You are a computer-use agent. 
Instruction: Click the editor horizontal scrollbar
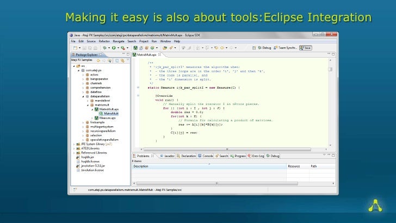[227, 149]
